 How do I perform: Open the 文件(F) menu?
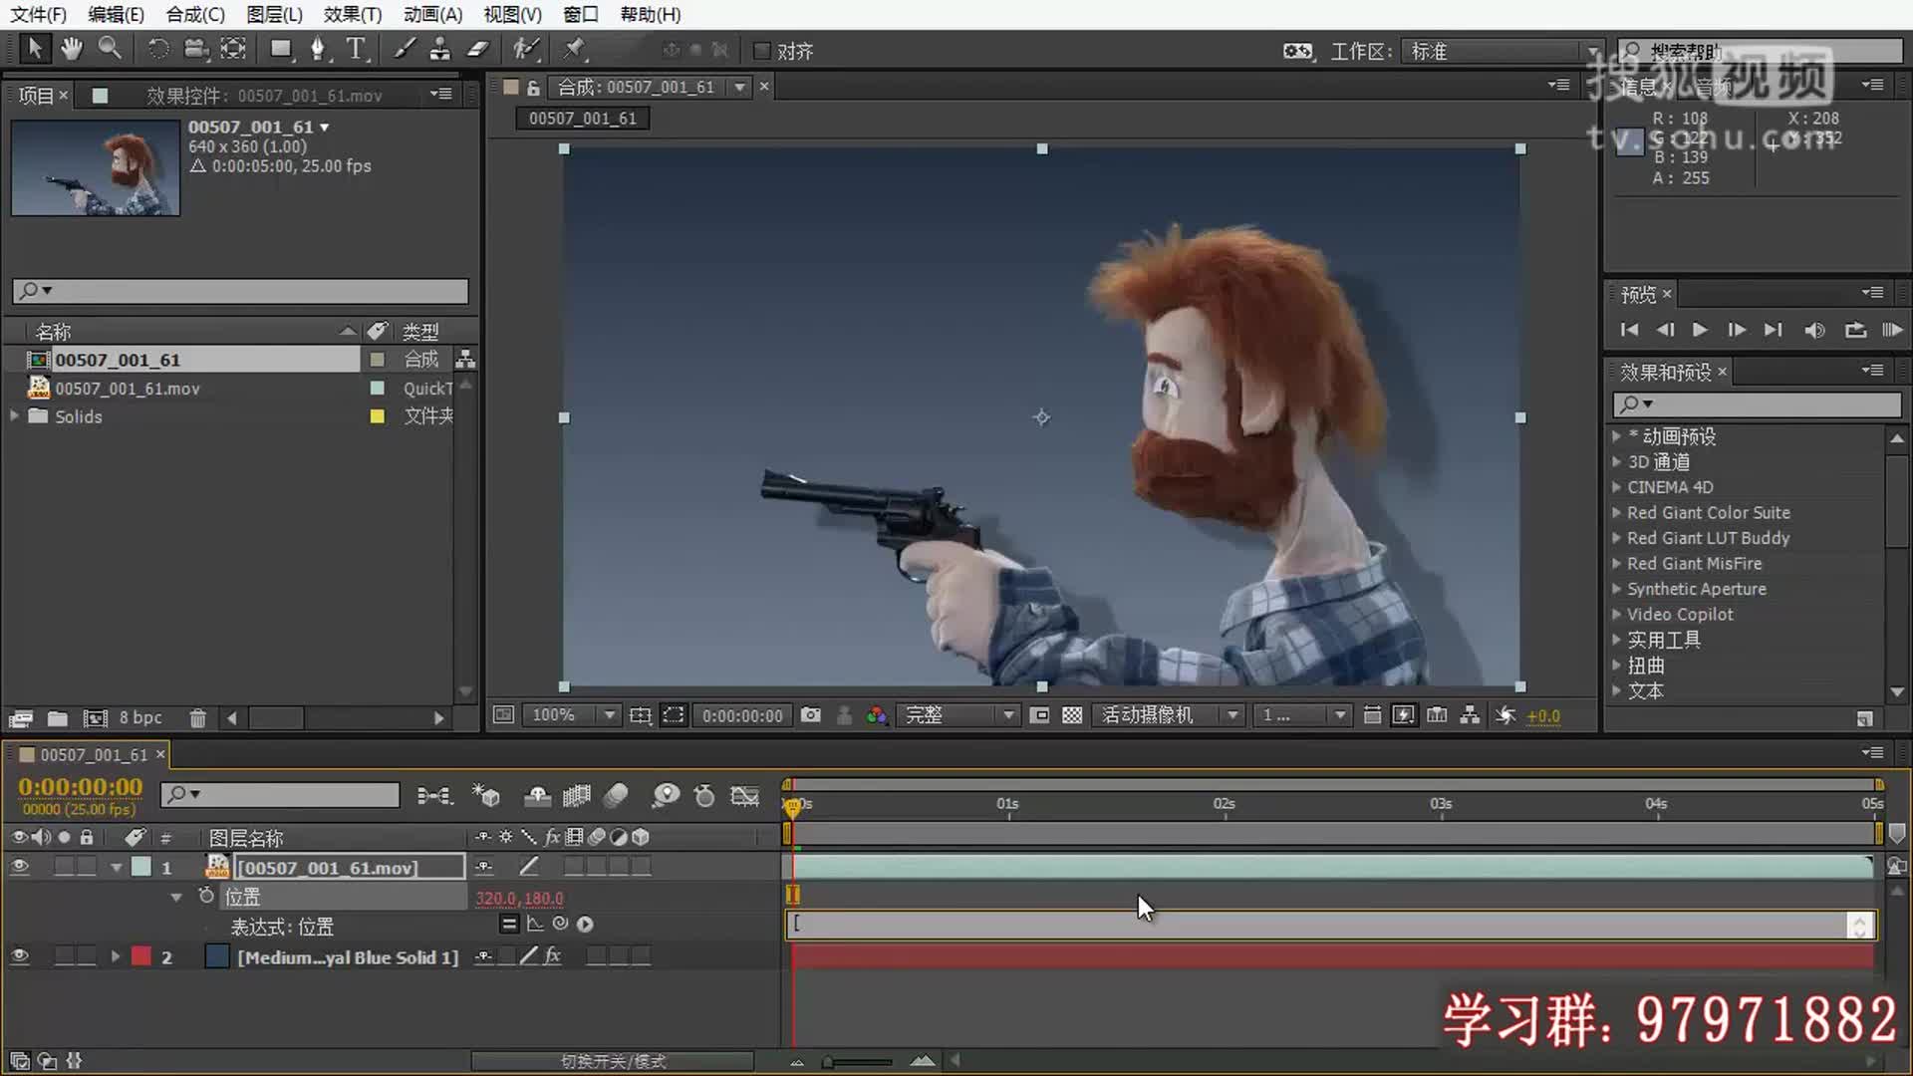(38, 14)
